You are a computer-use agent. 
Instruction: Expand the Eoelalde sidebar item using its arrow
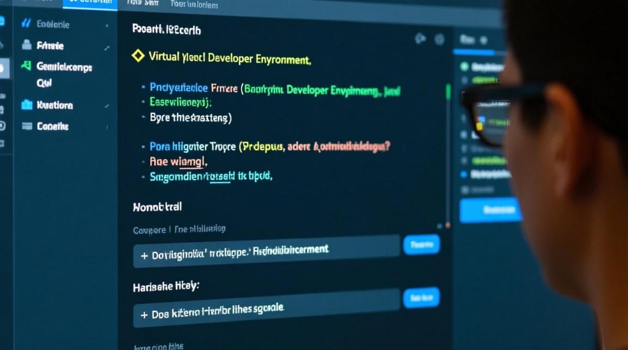coord(107,26)
